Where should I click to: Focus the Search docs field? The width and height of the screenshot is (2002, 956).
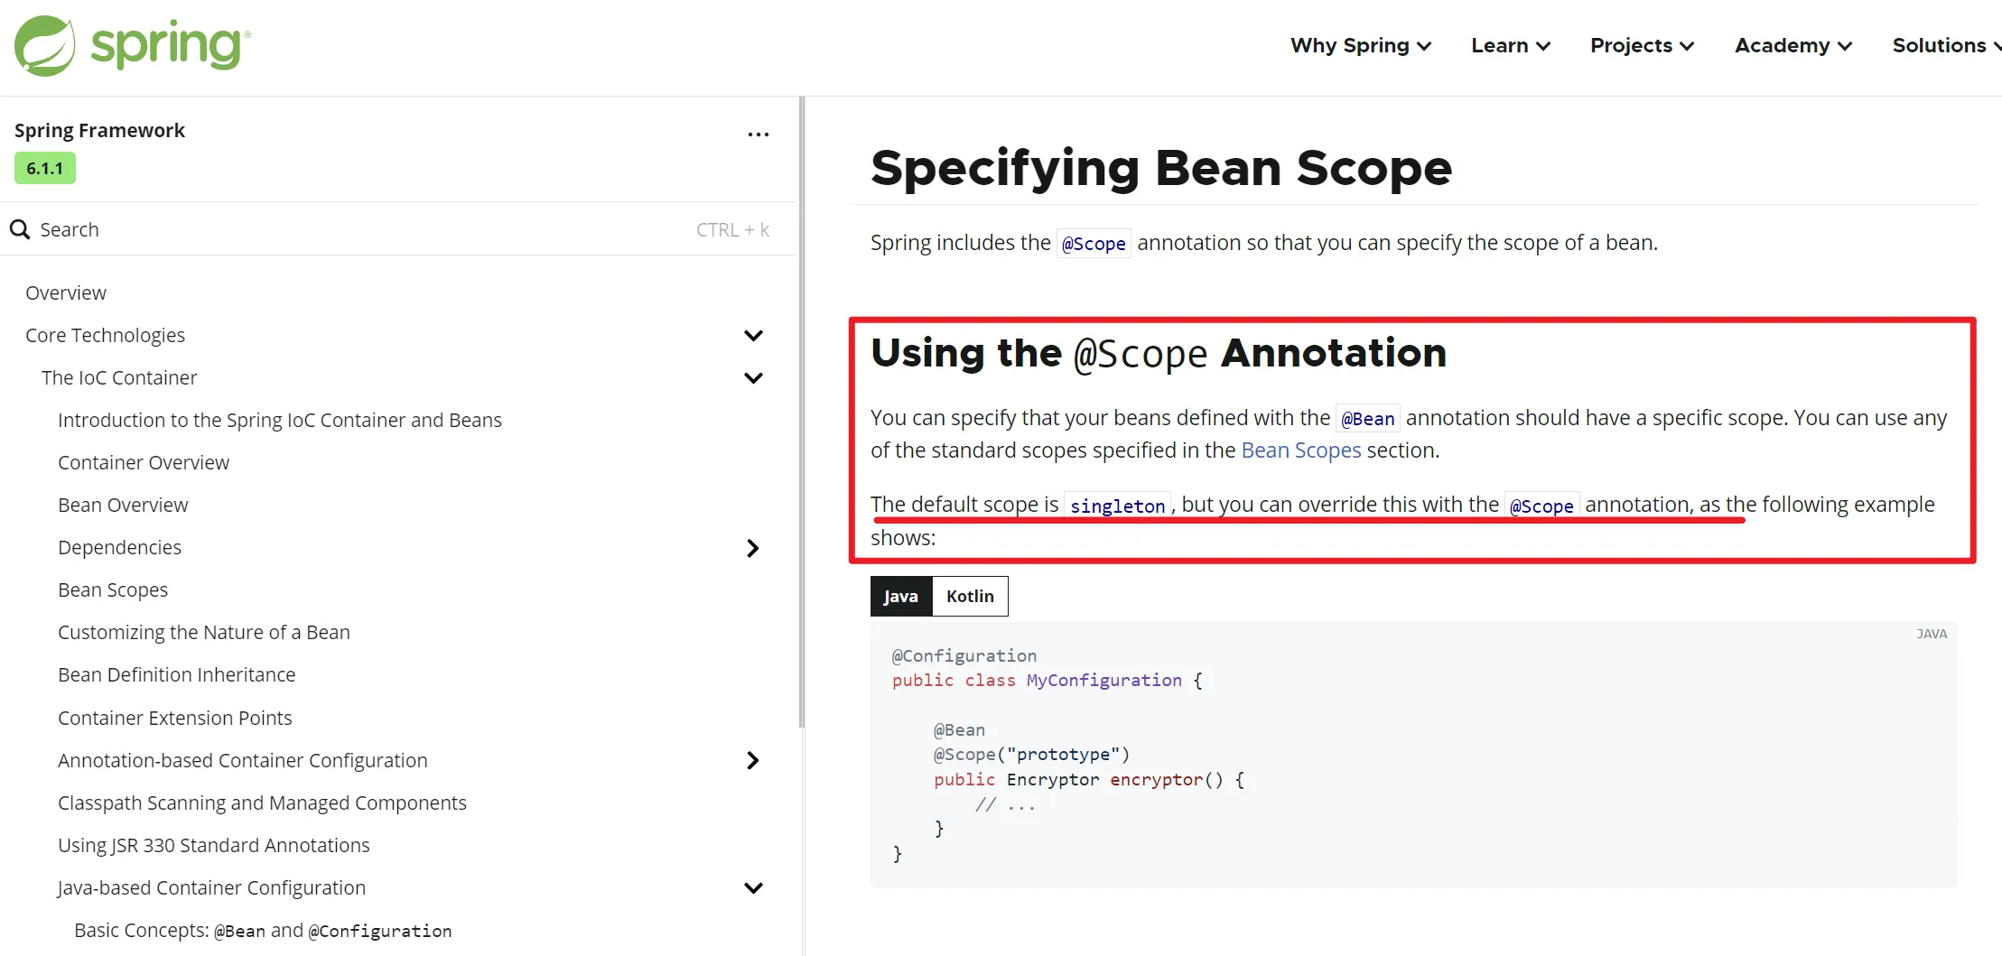pyautogui.click(x=361, y=229)
